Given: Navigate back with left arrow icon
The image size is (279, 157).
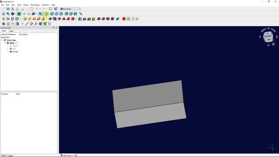Looking at the screenshot, I should pos(24,14).
